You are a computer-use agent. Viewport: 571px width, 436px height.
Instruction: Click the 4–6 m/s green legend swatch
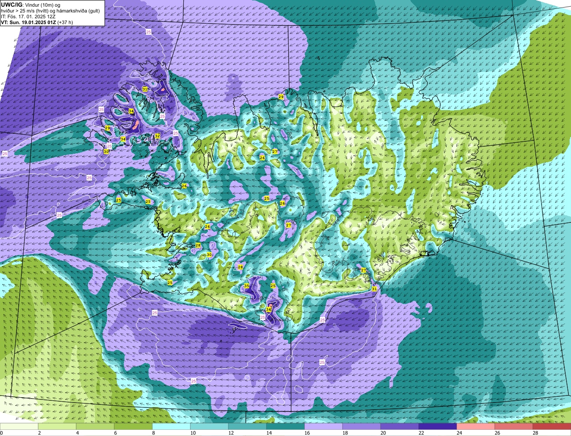tap(95, 426)
